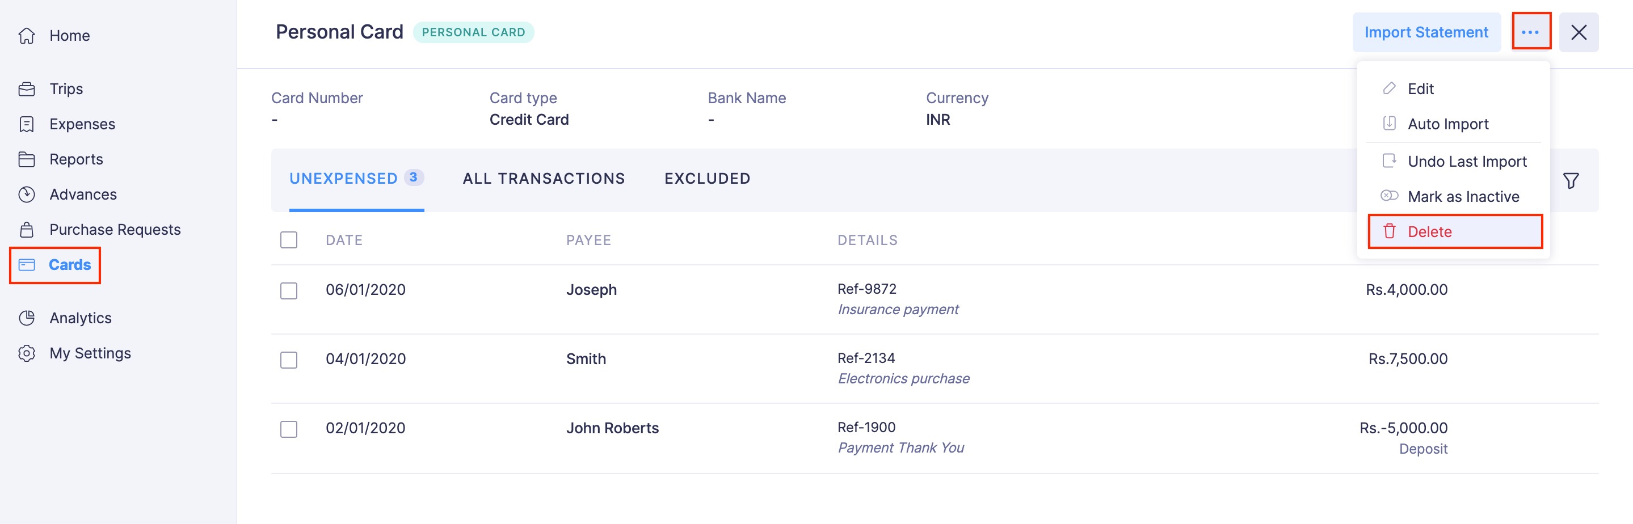Image resolution: width=1633 pixels, height=524 pixels.
Task: Open the Expenses receipt icon
Action: pos(27,124)
